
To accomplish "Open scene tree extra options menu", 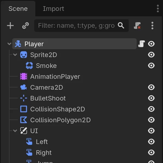I will [x=152, y=26].
